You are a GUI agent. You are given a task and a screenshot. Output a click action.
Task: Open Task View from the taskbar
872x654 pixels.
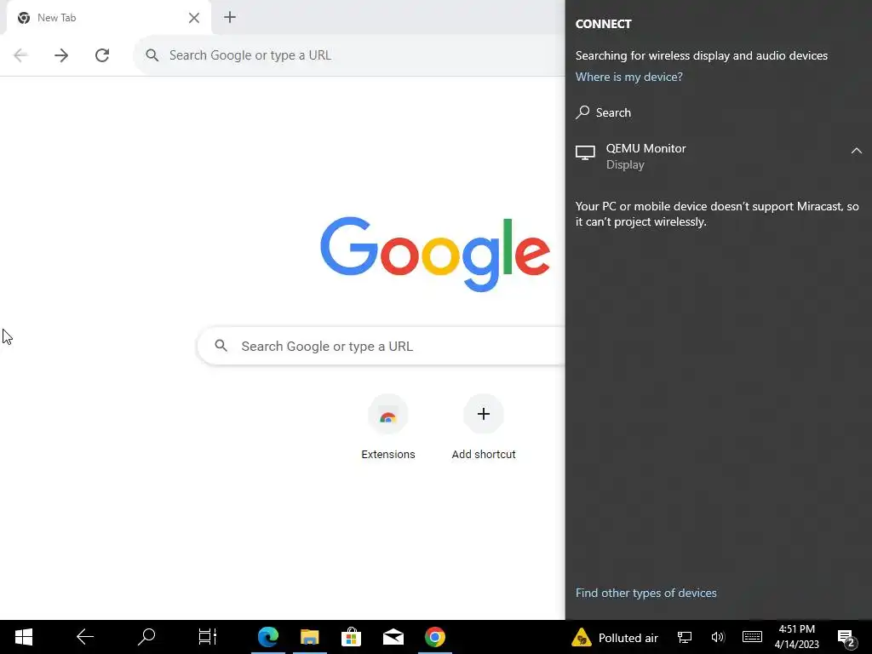pyautogui.click(x=207, y=637)
